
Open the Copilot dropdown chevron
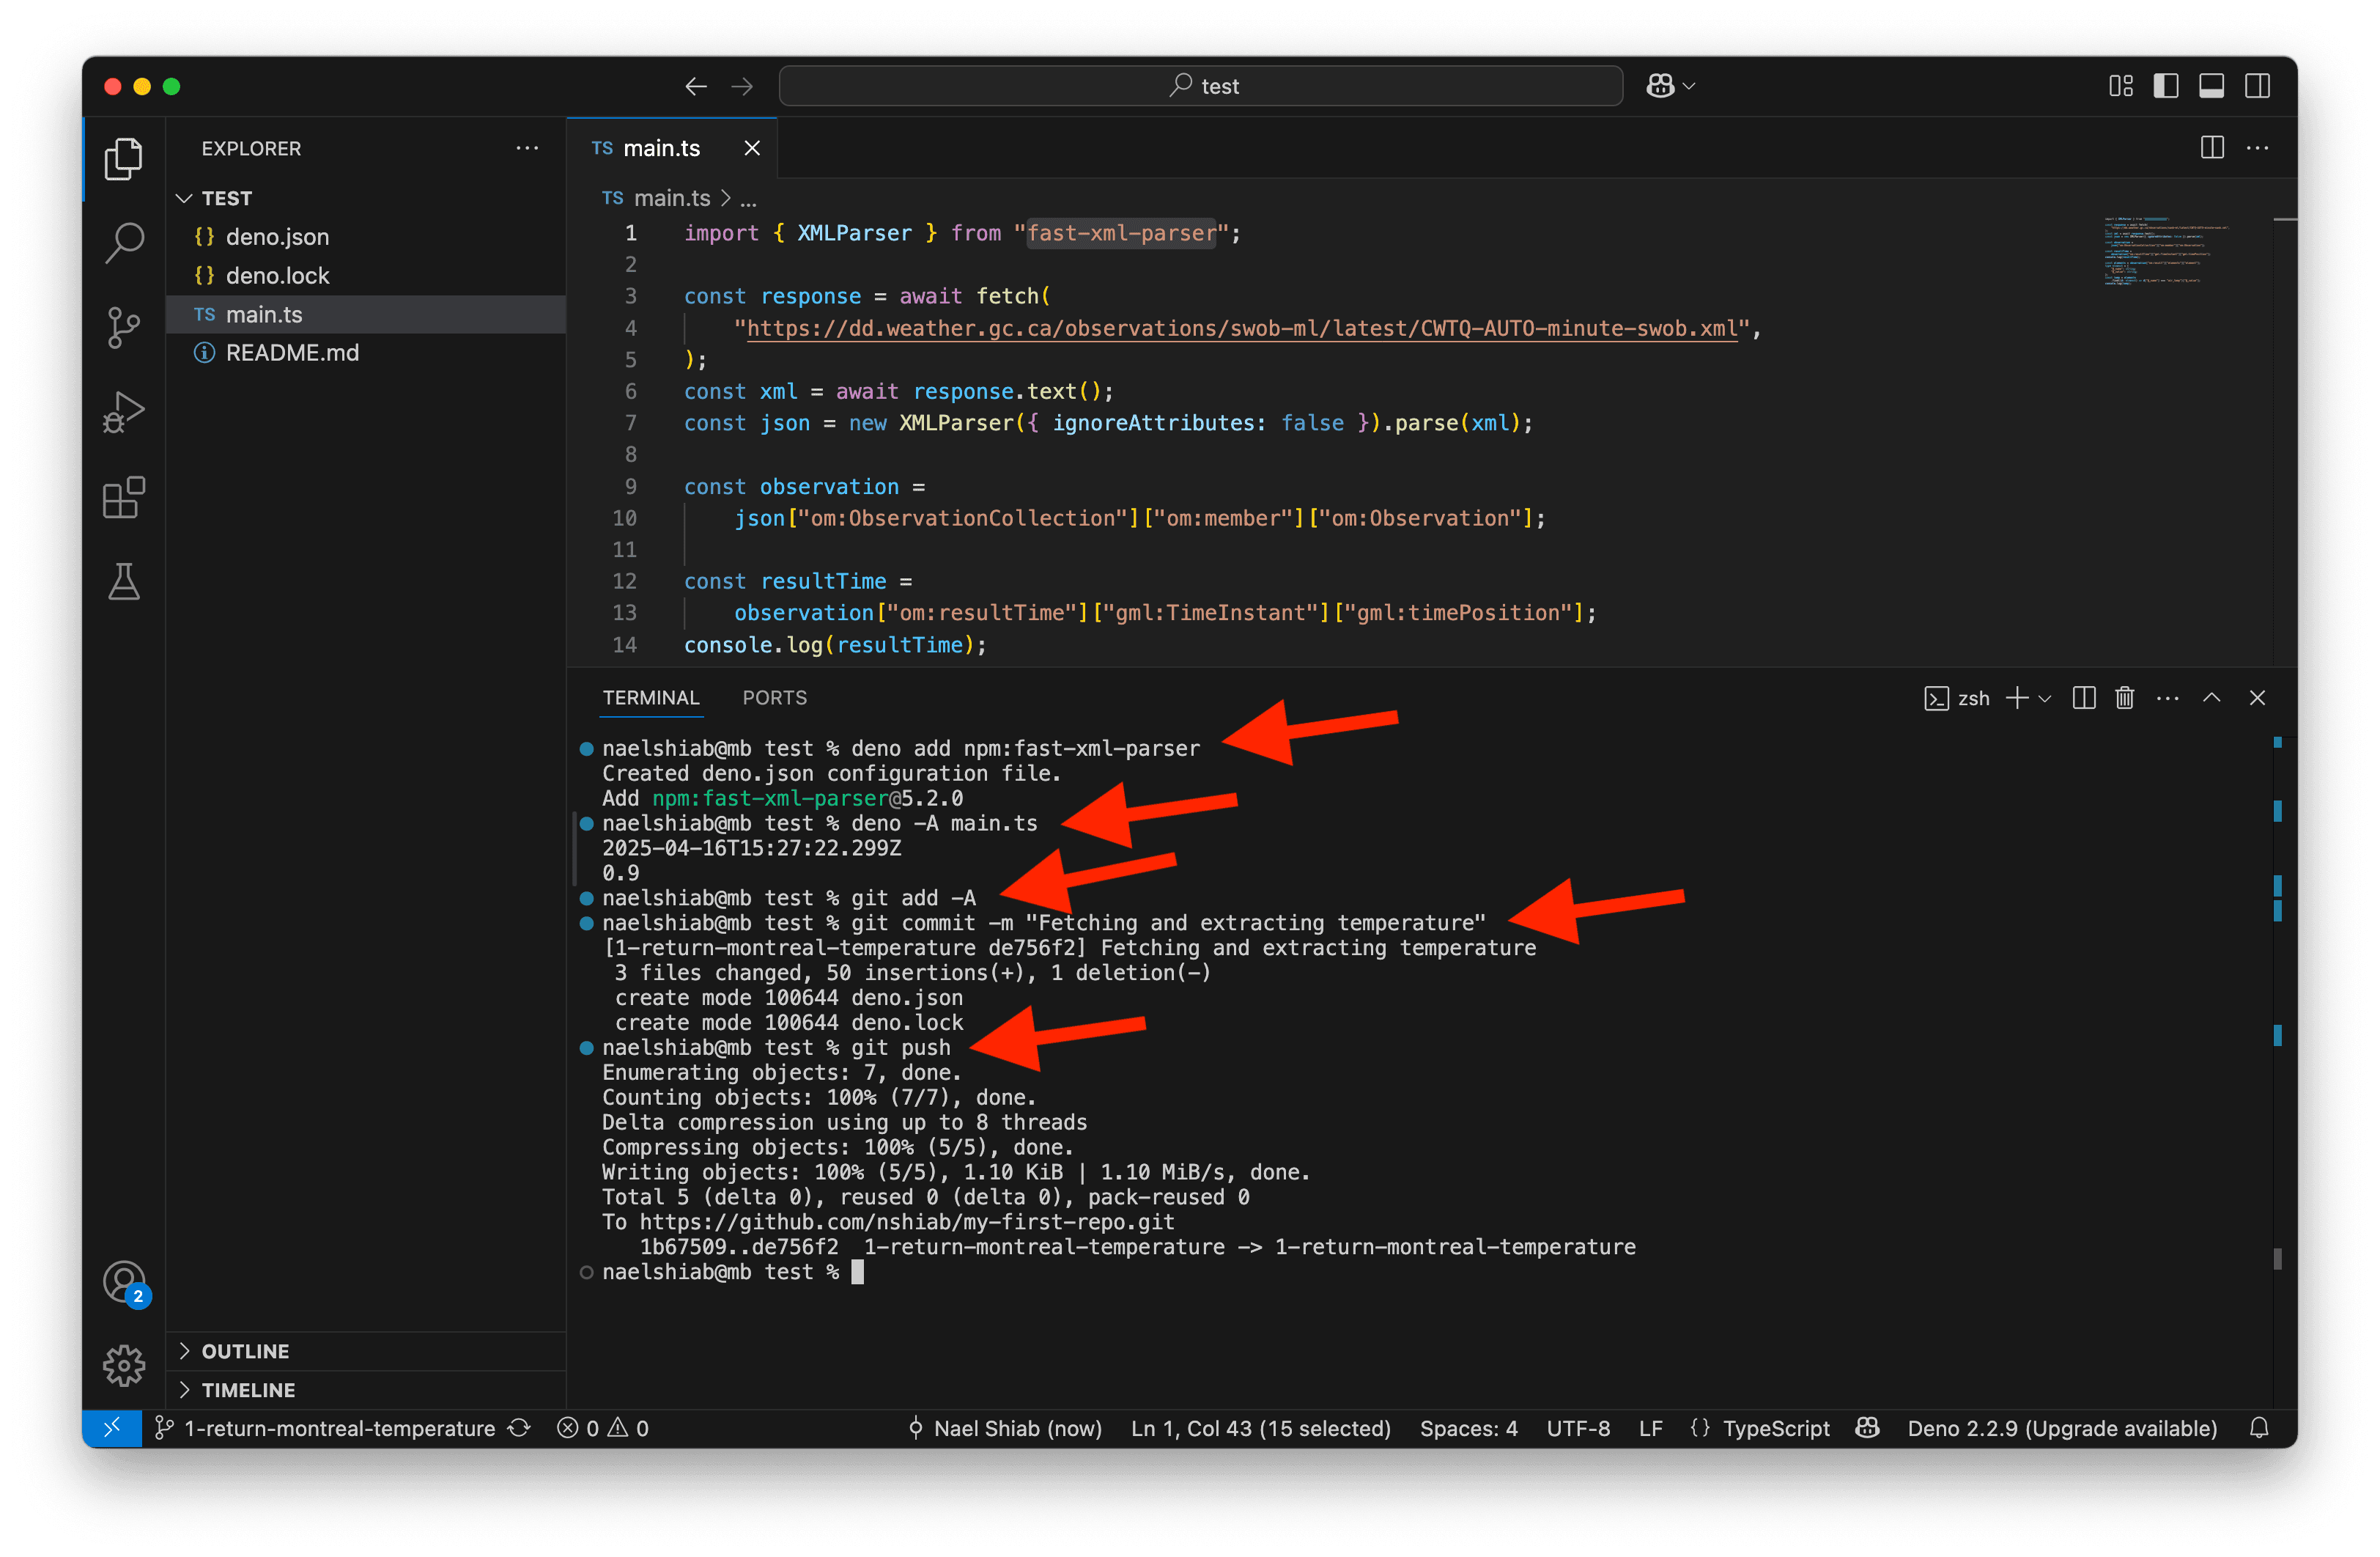click(x=1689, y=86)
